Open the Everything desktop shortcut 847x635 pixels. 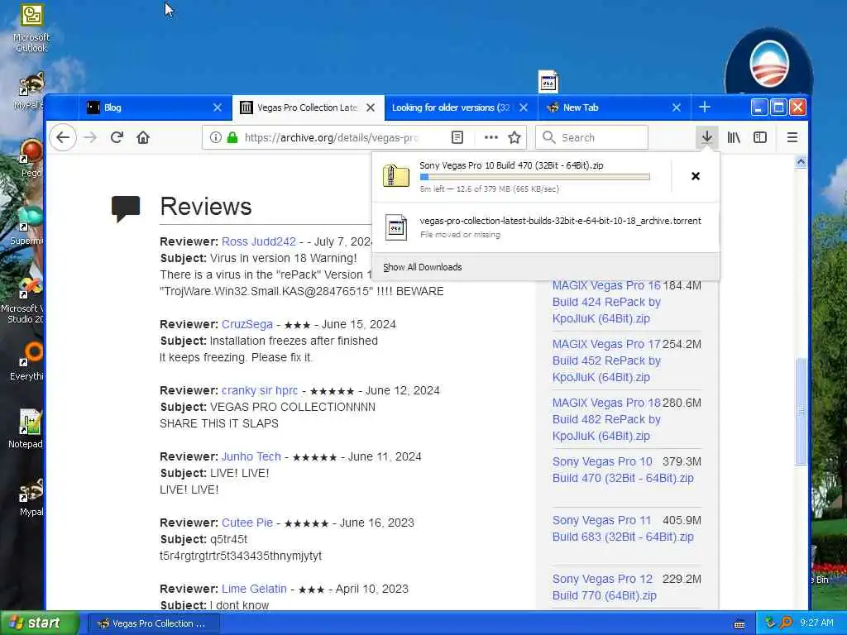(x=26, y=362)
